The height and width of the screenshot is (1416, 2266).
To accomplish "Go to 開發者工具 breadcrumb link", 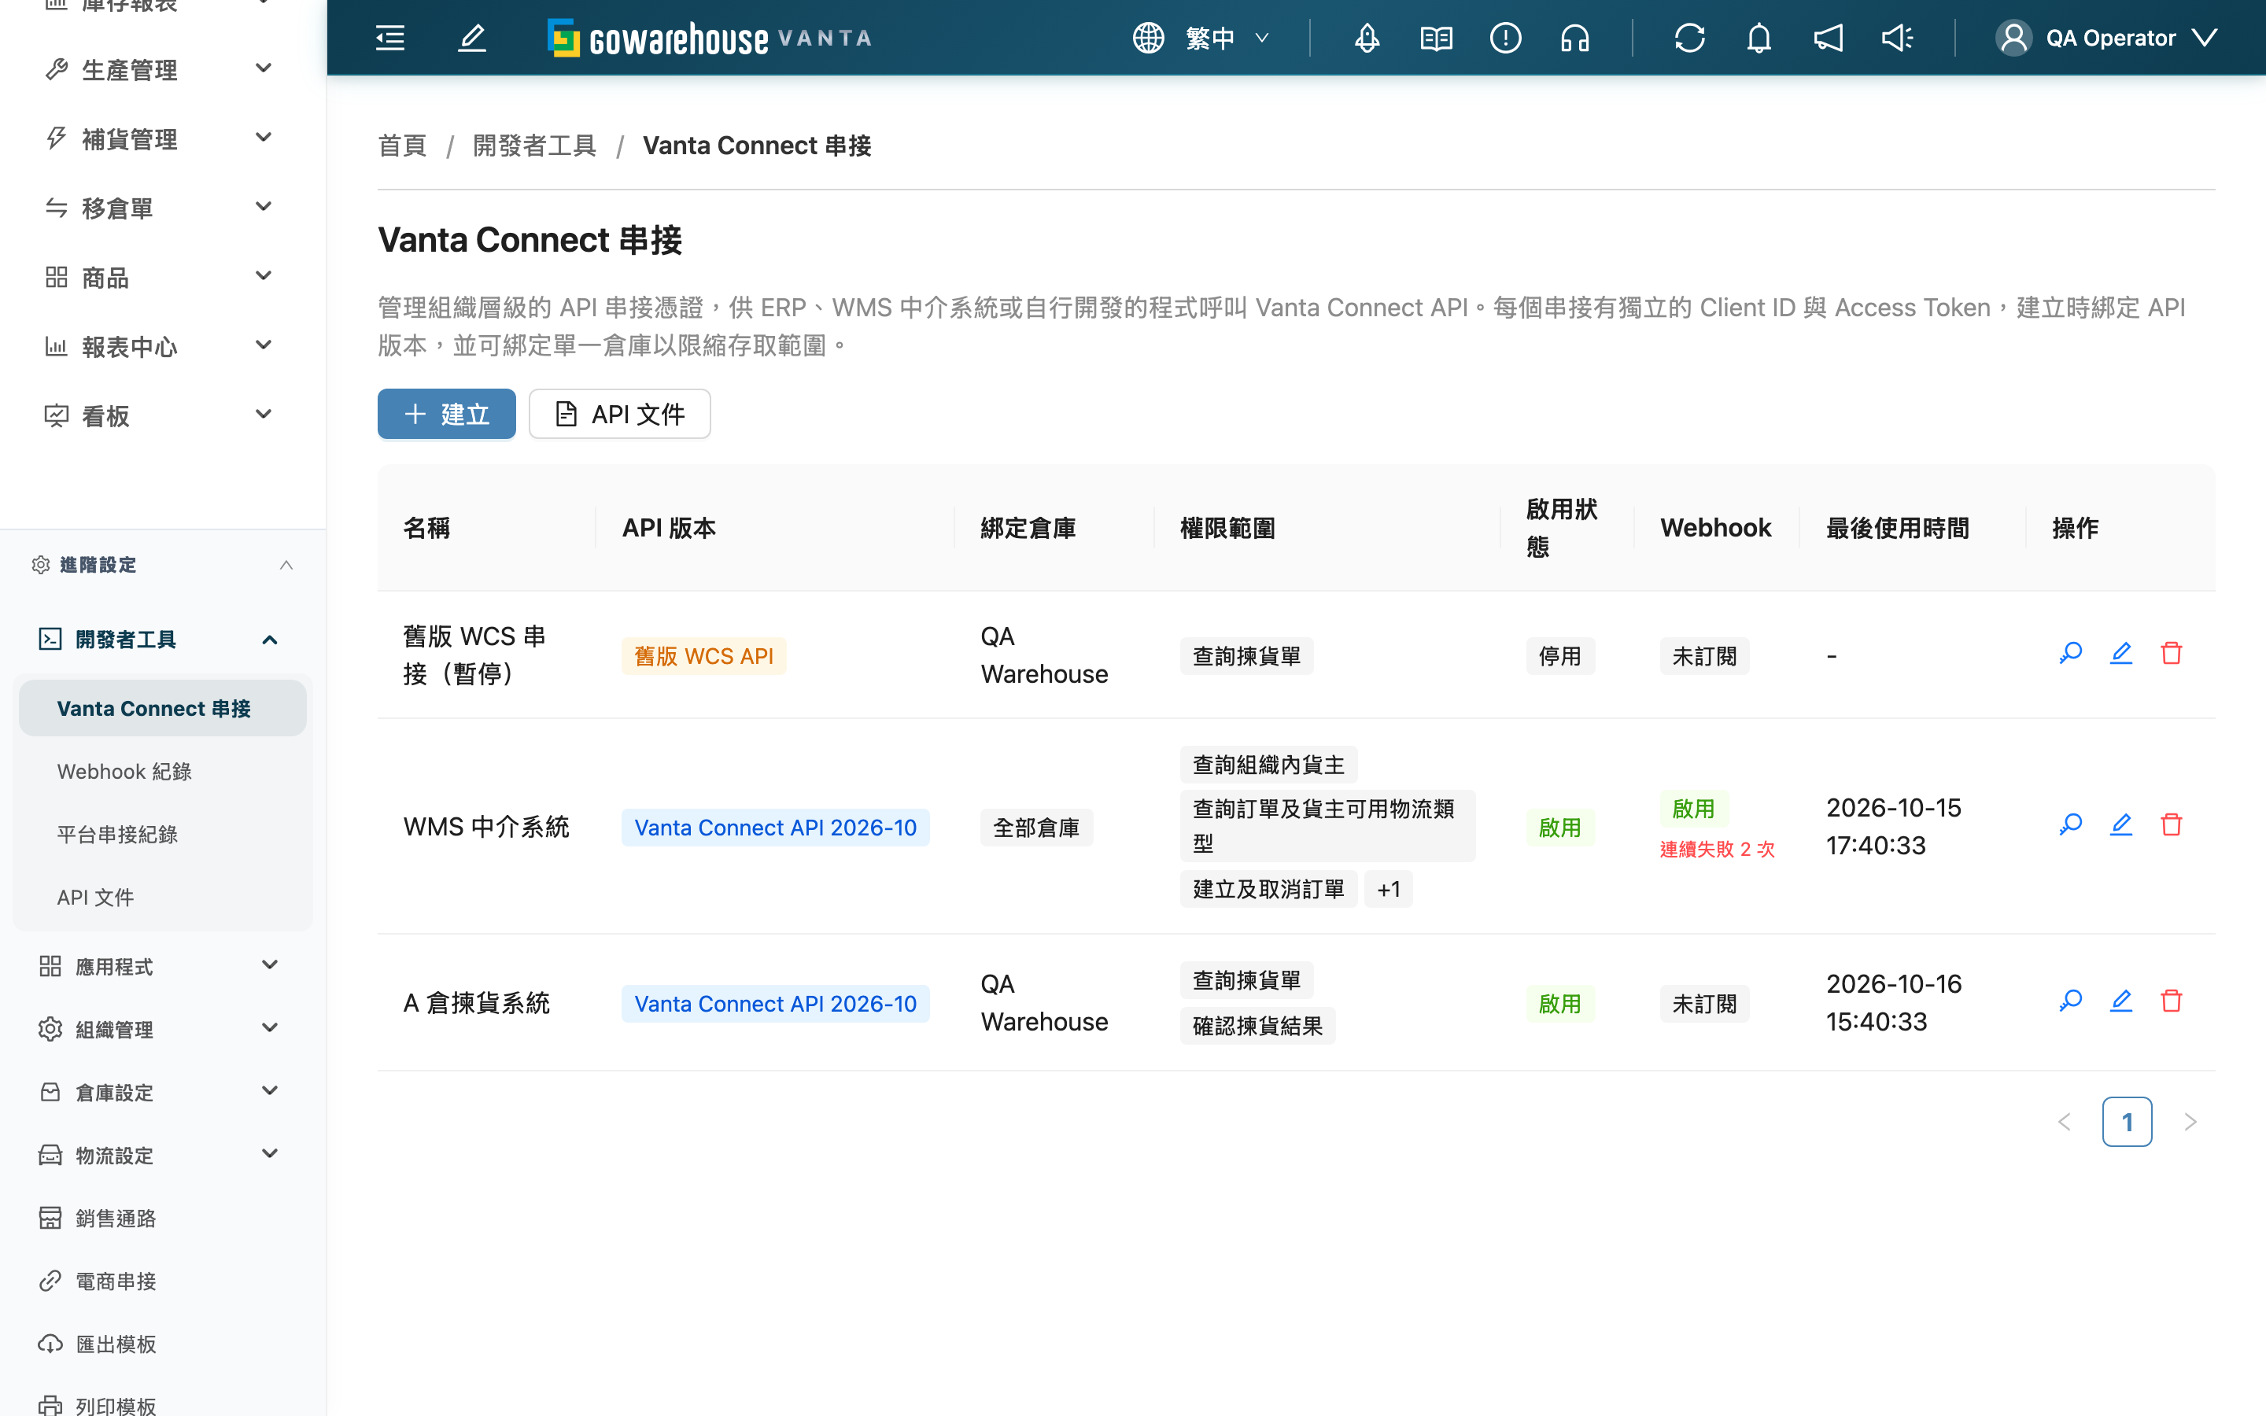I will click(x=535, y=146).
